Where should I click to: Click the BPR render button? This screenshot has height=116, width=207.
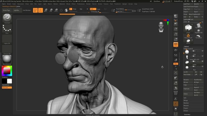pyautogui.click(x=176, y=16)
